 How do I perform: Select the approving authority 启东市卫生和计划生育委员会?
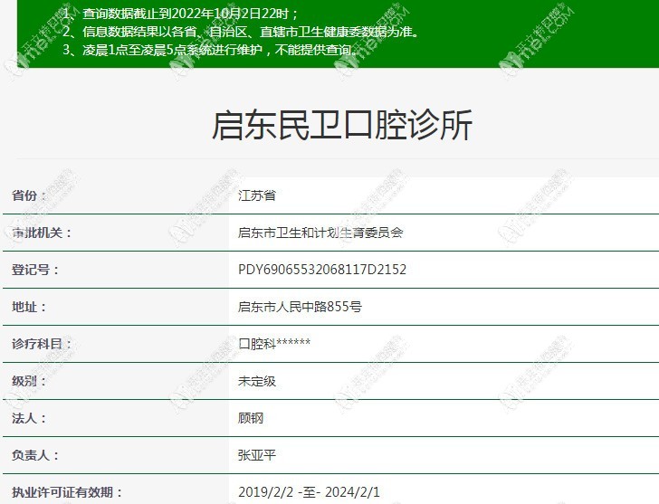(x=320, y=233)
